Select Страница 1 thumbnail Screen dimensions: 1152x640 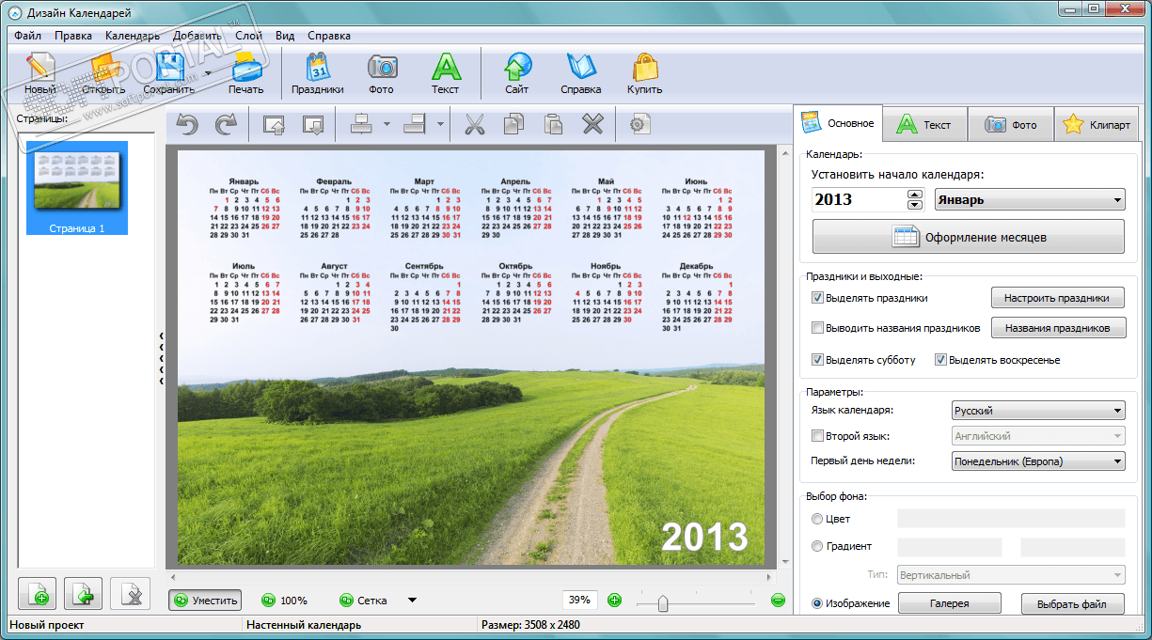[x=77, y=188]
